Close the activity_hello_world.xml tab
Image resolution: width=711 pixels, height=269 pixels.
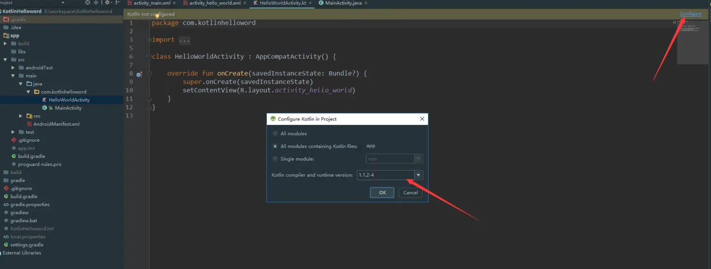pos(245,3)
